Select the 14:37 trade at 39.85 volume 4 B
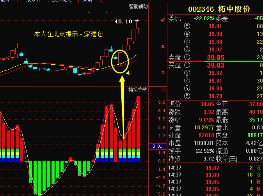263x196 pixels. [x=215, y=189]
